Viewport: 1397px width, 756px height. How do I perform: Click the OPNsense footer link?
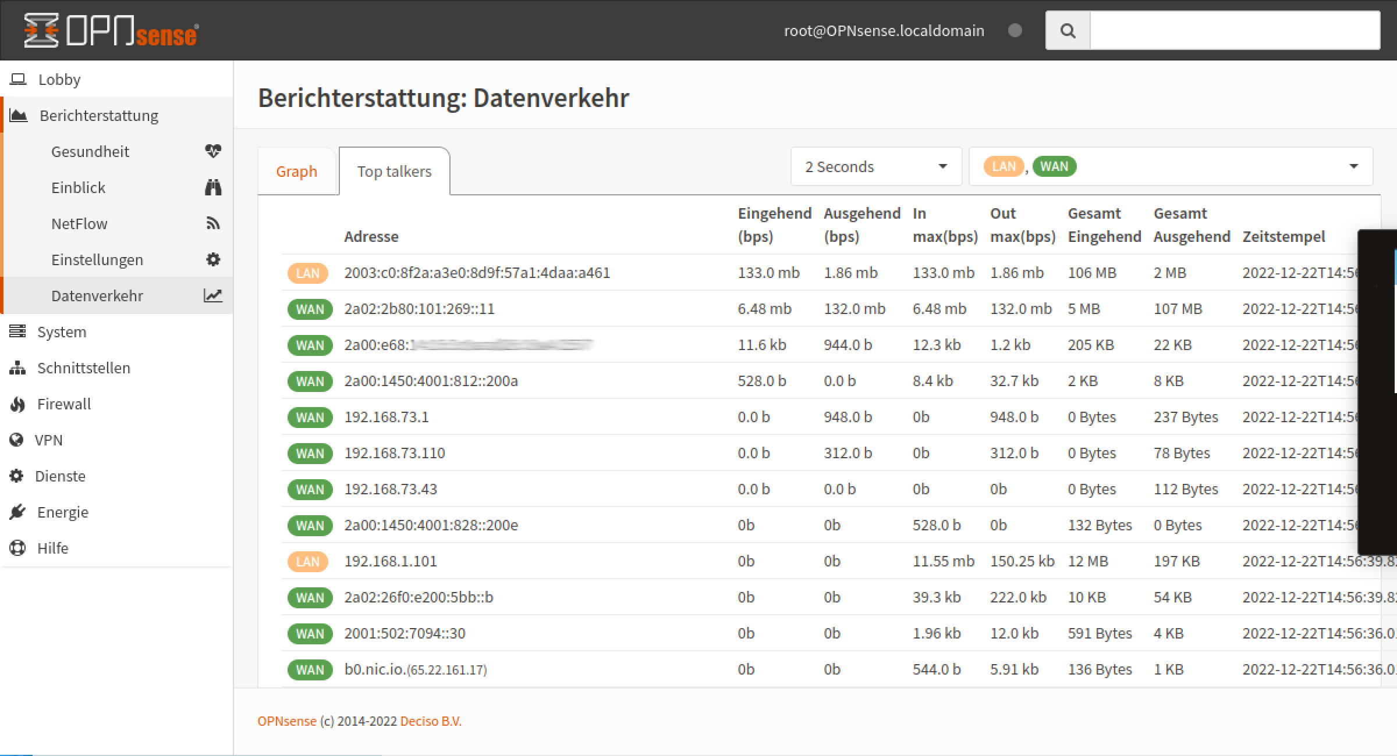pos(286,721)
